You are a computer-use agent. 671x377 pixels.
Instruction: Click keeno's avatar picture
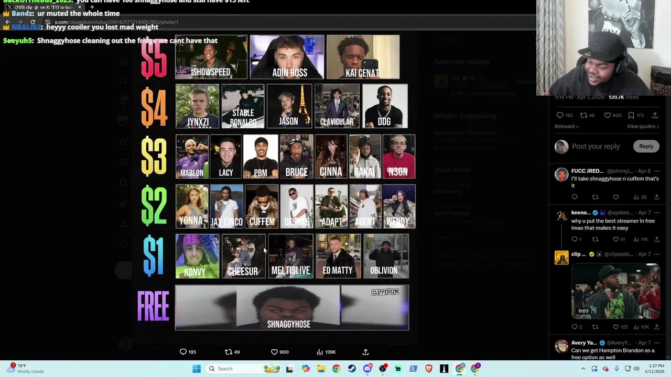pyautogui.click(x=561, y=216)
